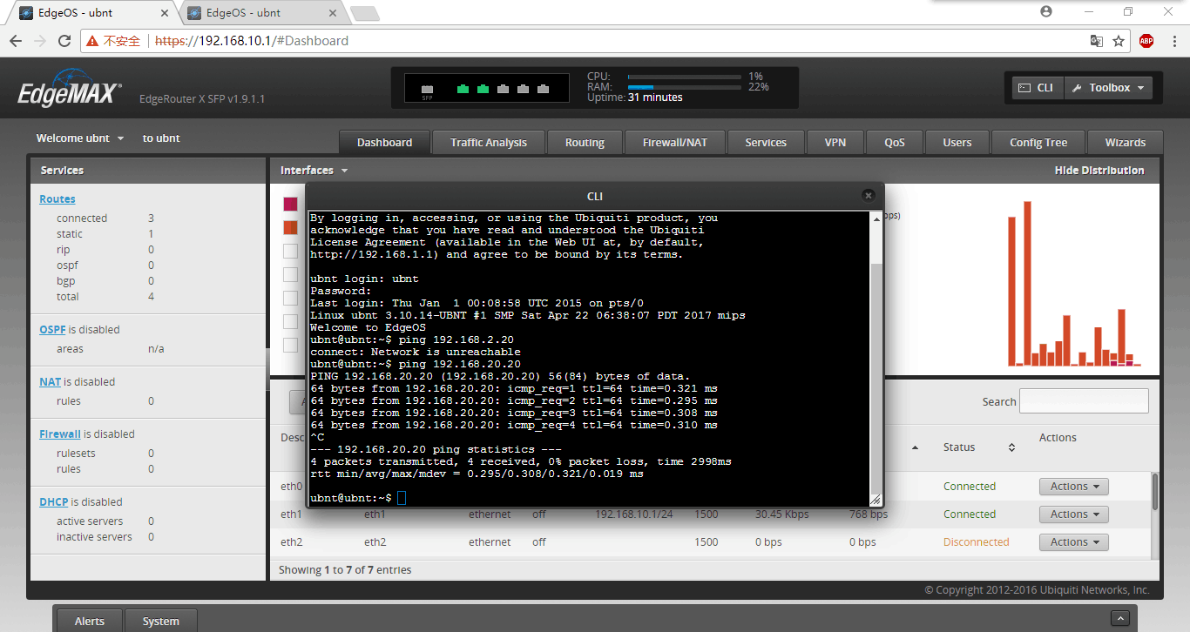Click the NAT link

[50, 382]
